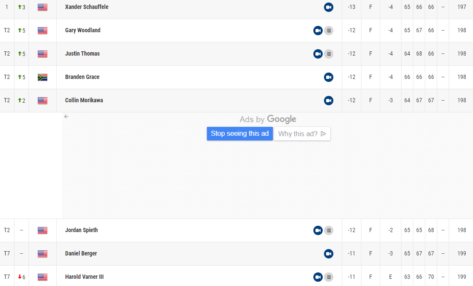Click the "Stop seeing this ad" button
473x286 pixels.
[x=240, y=134]
